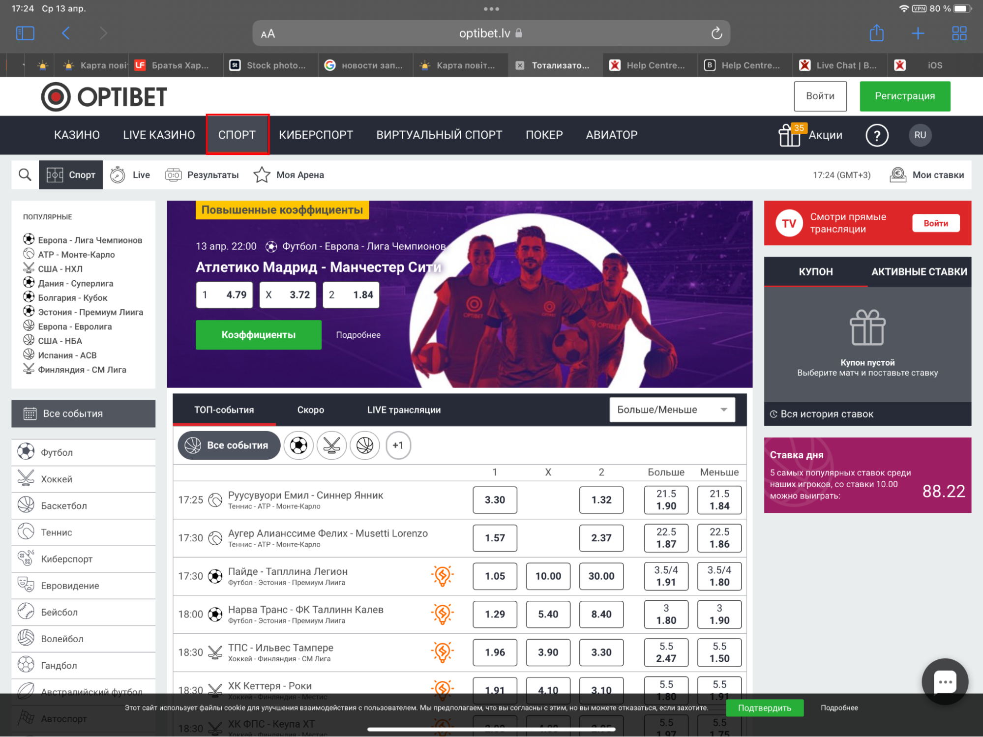
Task: Open the СПОРТ main menu item
Action: pyautogui.click(x=237, y=135)
